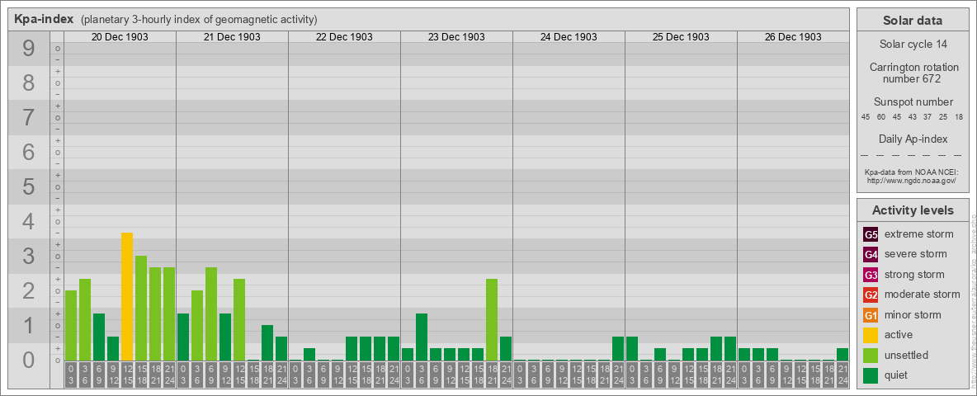Click the 'minor storm' legend label
Image resolution: width=977 pixels, height=396 pixels.
(x=913, y=314)
